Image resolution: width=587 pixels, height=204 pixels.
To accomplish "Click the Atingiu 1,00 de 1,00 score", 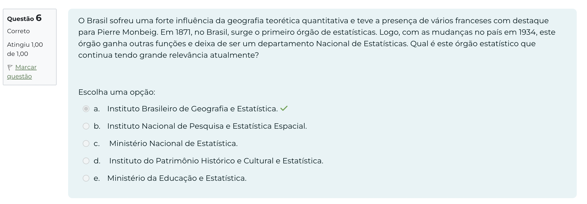I will tap(25, 49).
